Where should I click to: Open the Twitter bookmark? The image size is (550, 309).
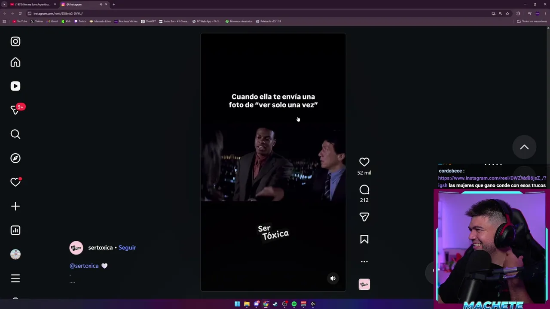37,21
